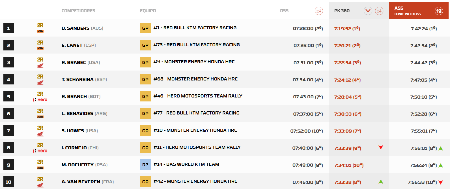The width and height of the screenshot is (450, 189).
Task: Click the R2 badge for #14 BAS World KTM
Action: point(145,165)
